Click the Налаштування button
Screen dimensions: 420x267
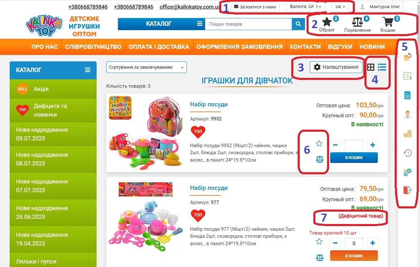pyautogui.click(x=336, y=67)
